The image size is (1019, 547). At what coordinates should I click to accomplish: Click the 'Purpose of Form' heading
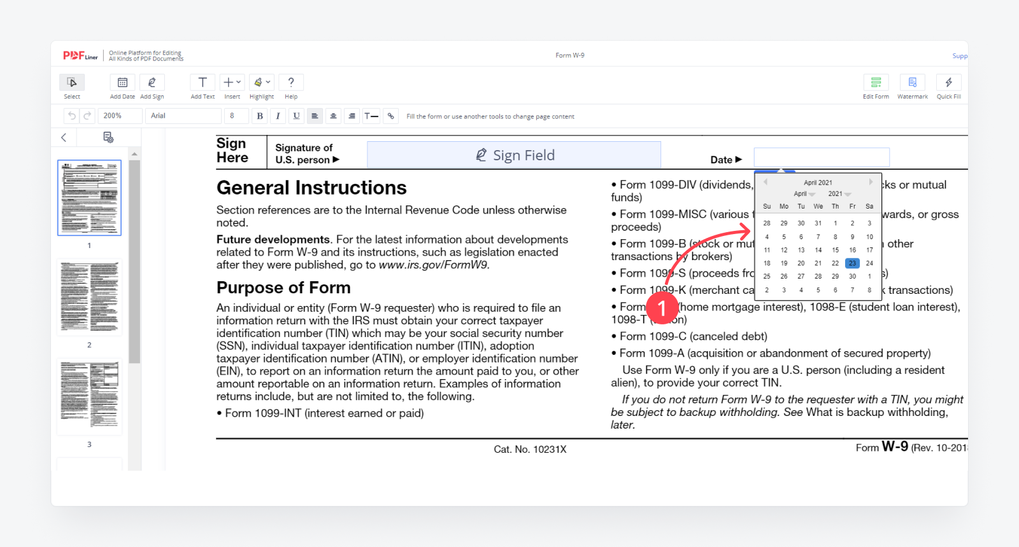(283, 287)
